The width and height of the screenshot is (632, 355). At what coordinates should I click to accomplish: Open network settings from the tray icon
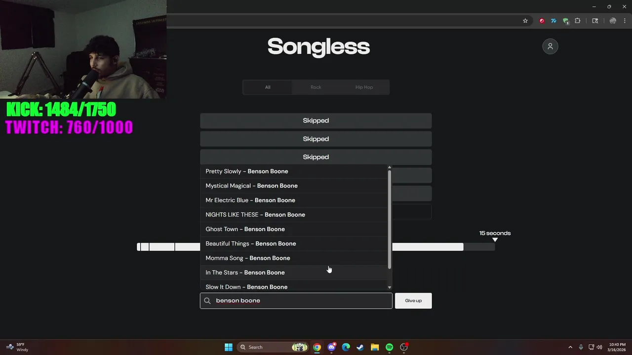591,347
